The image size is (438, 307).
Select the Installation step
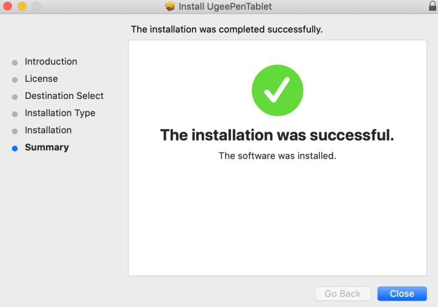(x=48, y=130)
